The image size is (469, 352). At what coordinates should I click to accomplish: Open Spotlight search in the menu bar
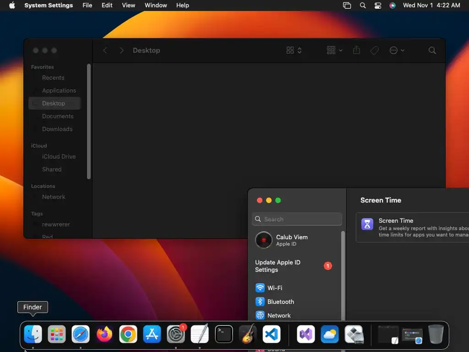coord(363,5)
